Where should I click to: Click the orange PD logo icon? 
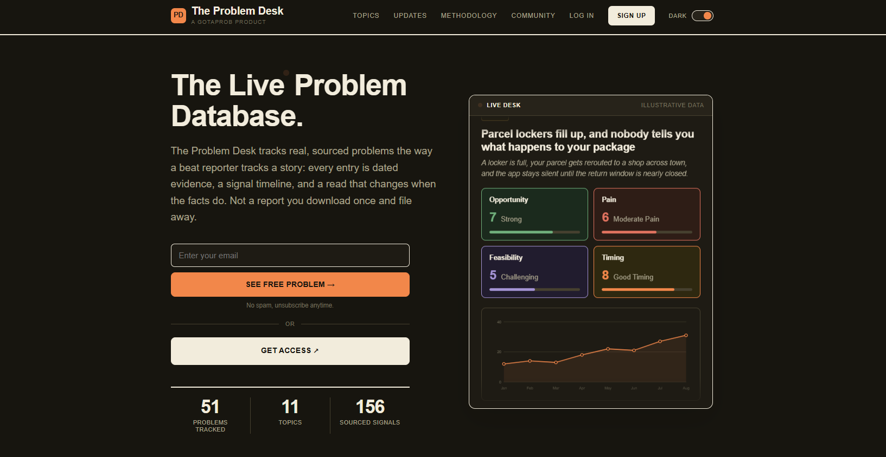point(179,16)
